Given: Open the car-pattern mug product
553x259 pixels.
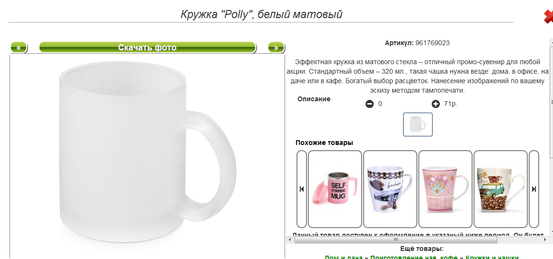Looking at the screenshot, I should [390, 189].
